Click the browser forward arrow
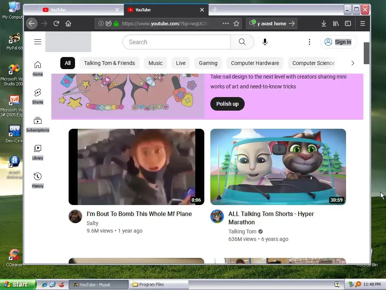Viewport: 386px width, 290px height. (44, 23)
